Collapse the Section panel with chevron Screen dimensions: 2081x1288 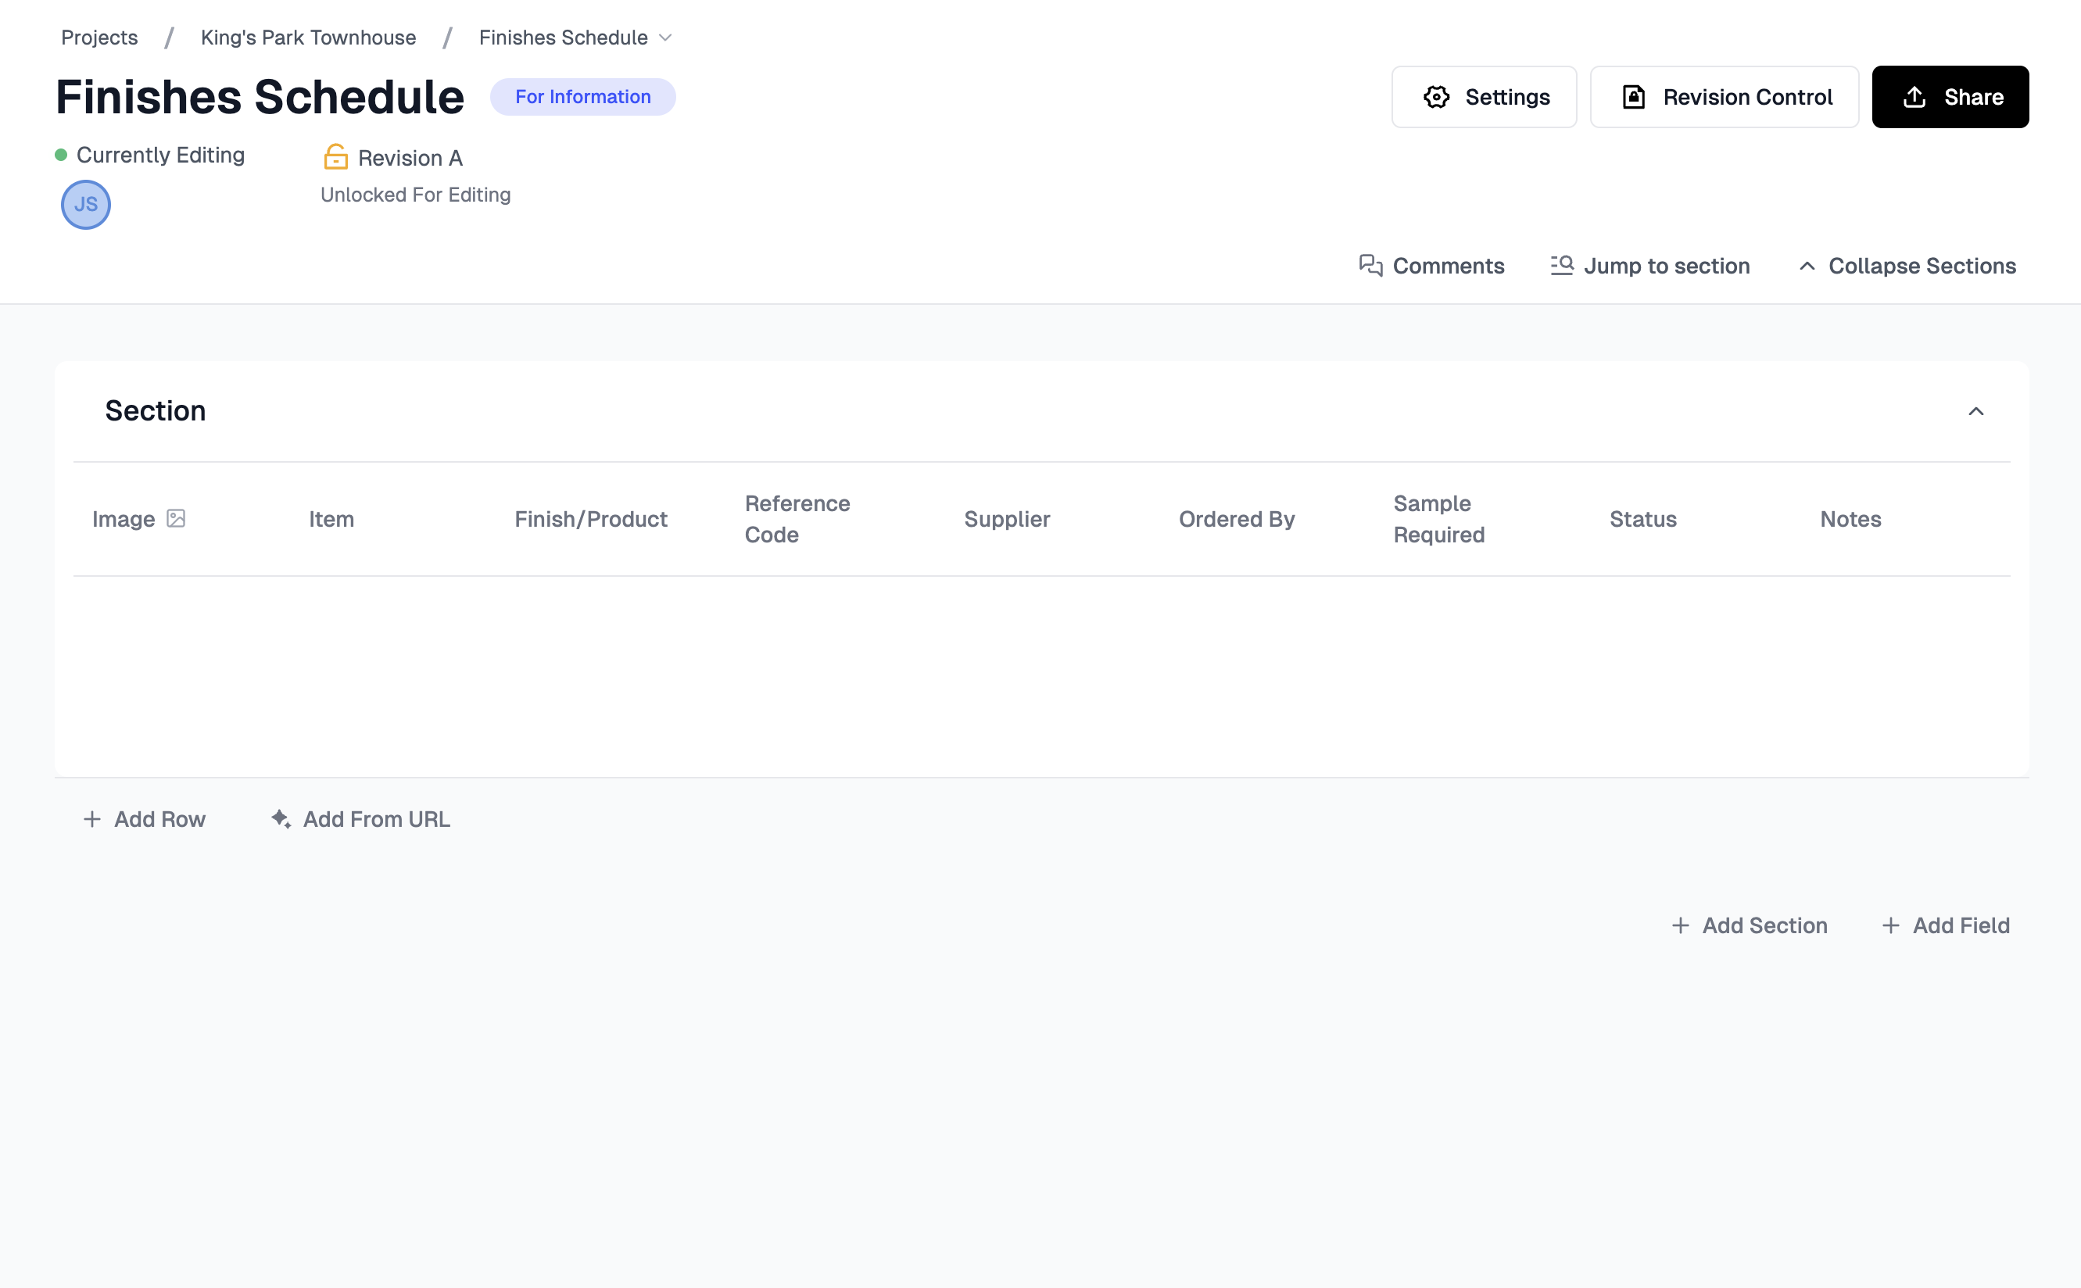point(1975,411)
